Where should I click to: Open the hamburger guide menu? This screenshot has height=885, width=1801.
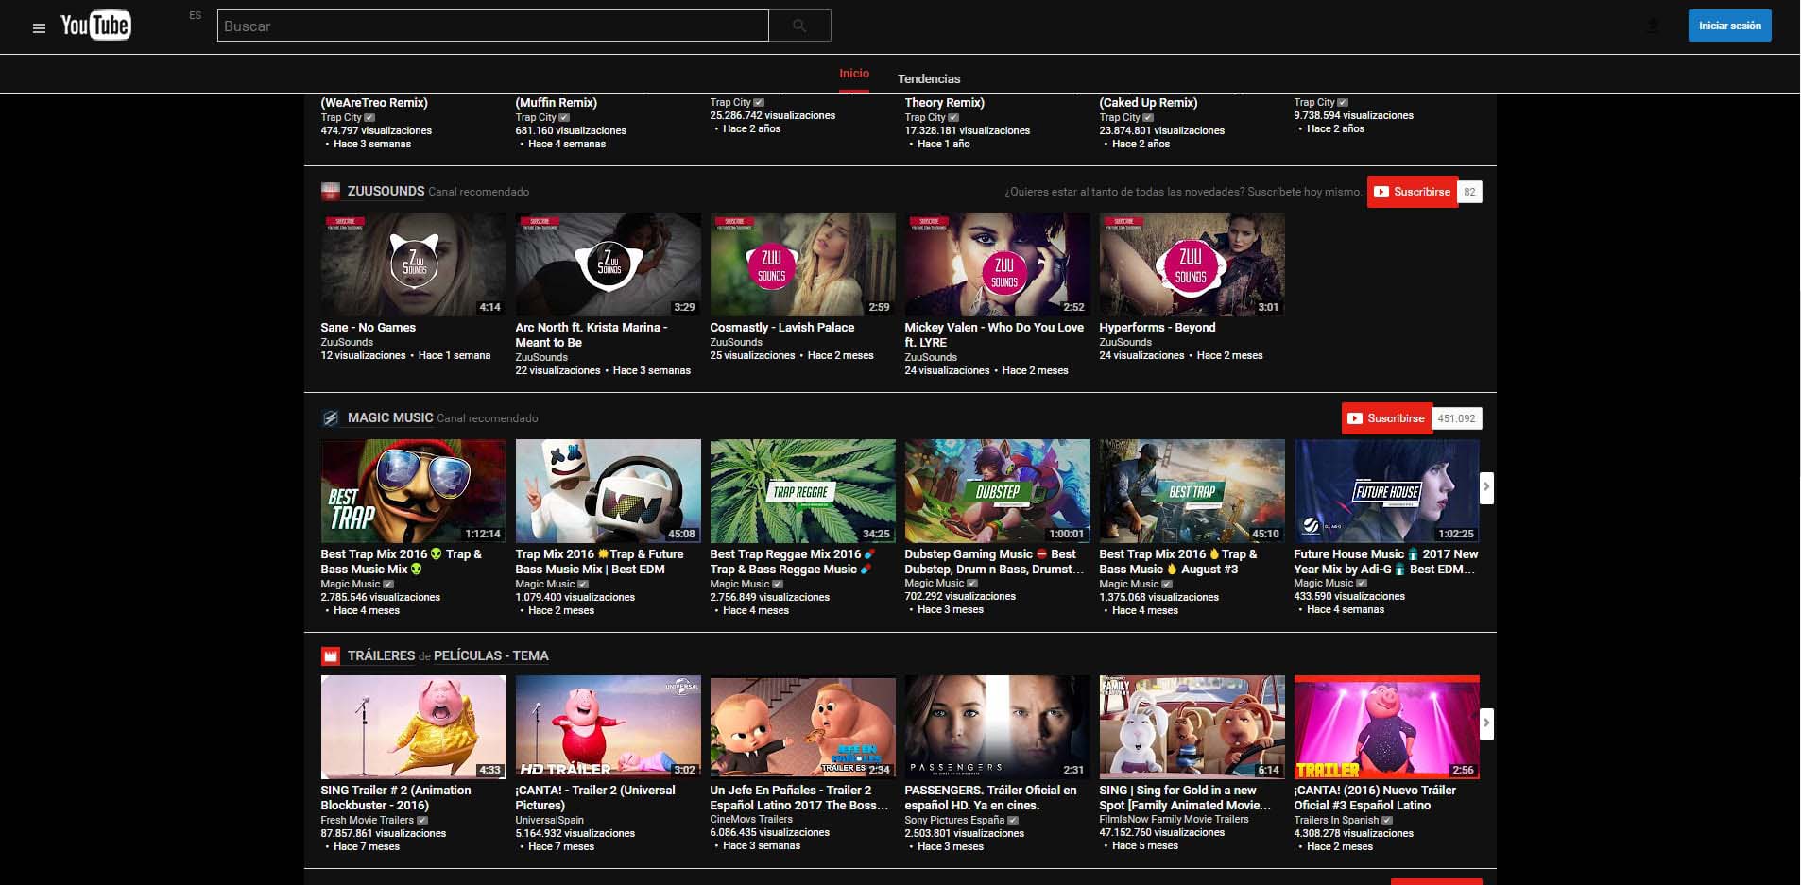pyautogui.click(x=39, y=27)
